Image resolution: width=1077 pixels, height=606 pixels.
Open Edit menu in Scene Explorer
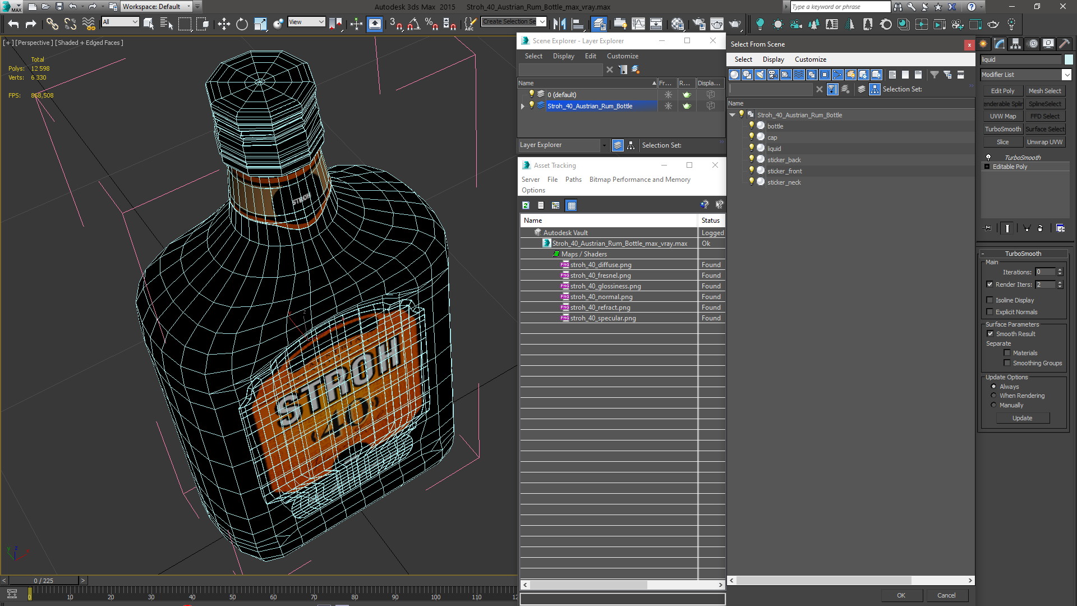590,56
